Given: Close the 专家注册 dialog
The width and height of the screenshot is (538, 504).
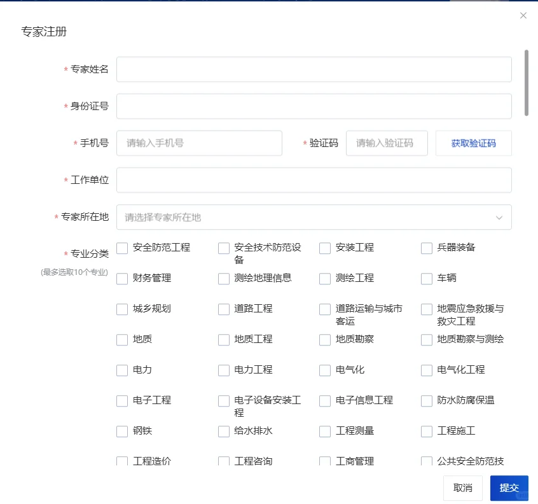Looking at the screenshot, I should 523,15.
